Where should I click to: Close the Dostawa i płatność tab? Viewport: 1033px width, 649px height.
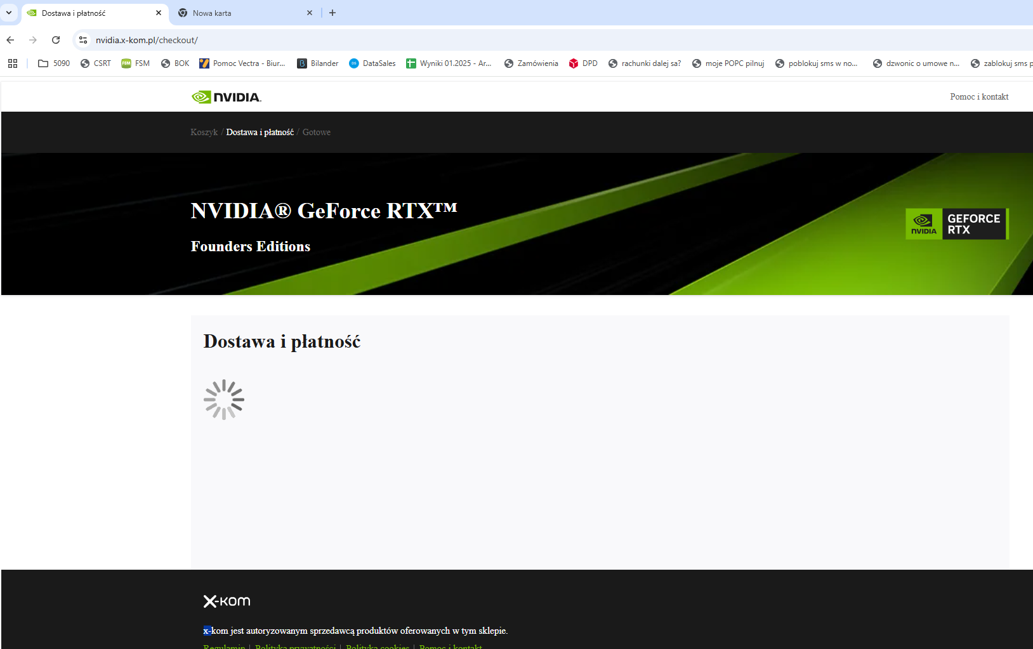click(159, 13)
